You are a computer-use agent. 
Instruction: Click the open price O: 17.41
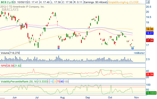point(33,2)
